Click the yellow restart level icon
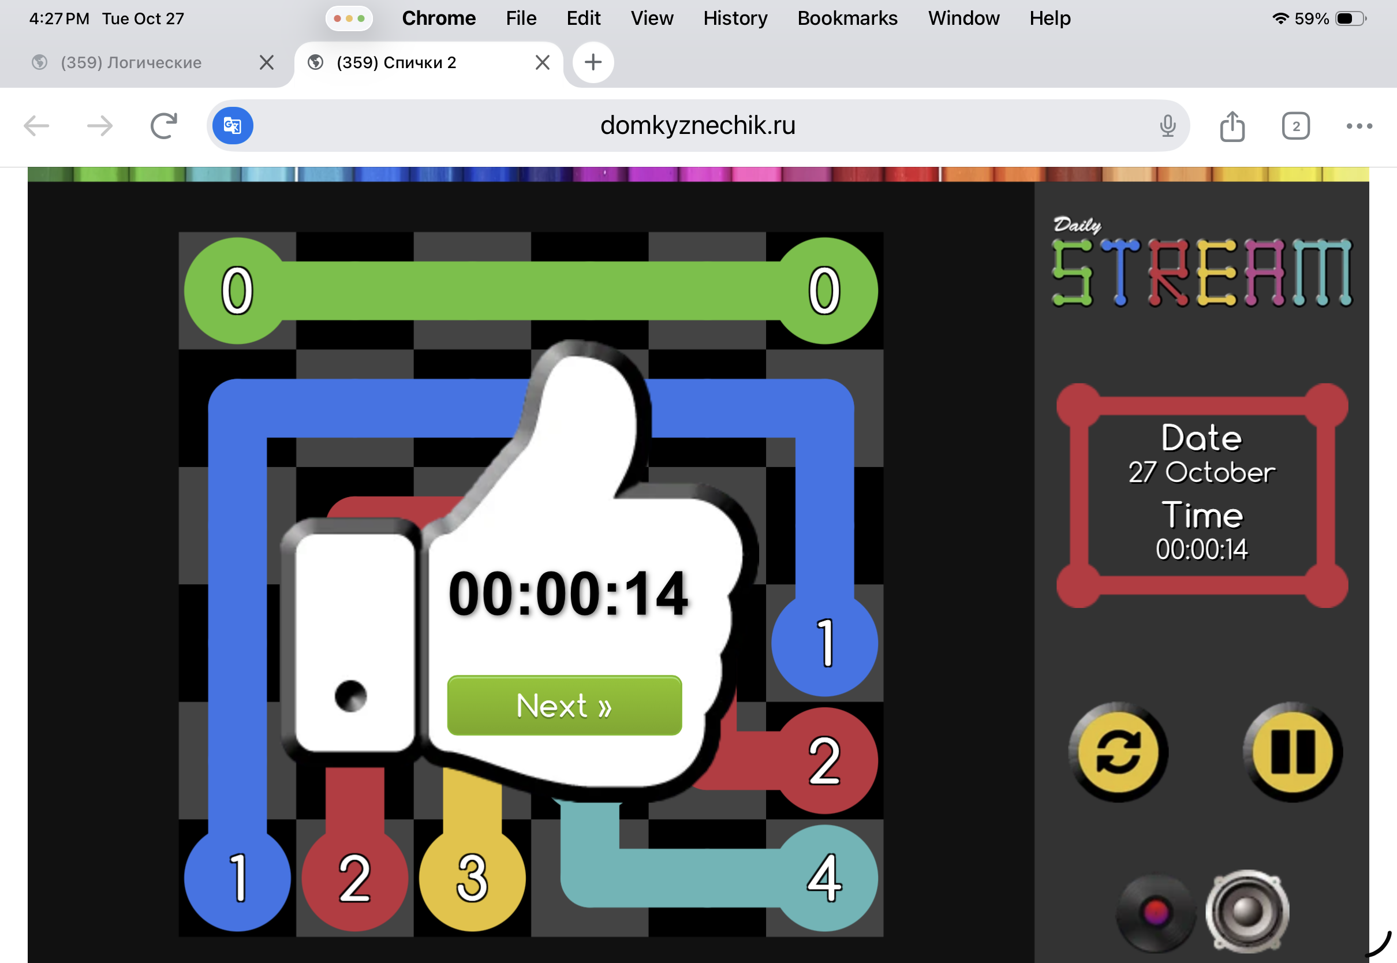The height and width of the screenshot is (963, 1397). (x=1118, y=752)
